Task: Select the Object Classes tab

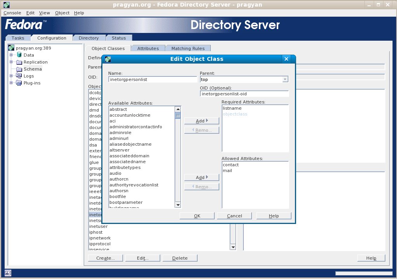Action: 108,48
